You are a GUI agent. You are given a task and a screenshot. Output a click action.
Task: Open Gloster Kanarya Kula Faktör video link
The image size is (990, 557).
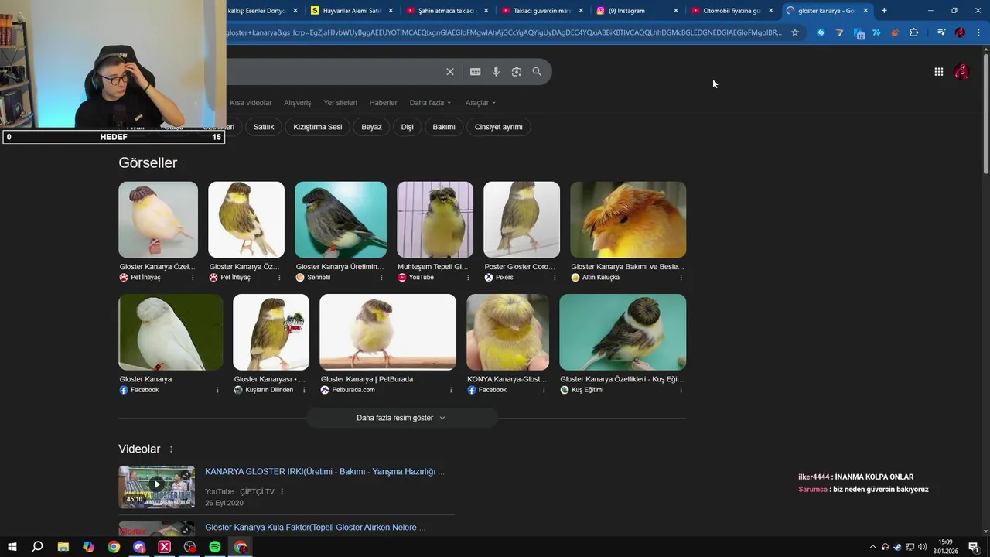click(315, 528)
